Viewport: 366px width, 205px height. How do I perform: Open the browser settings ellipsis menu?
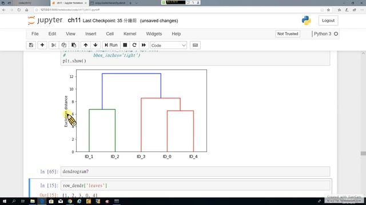click(x=362, y=10)
